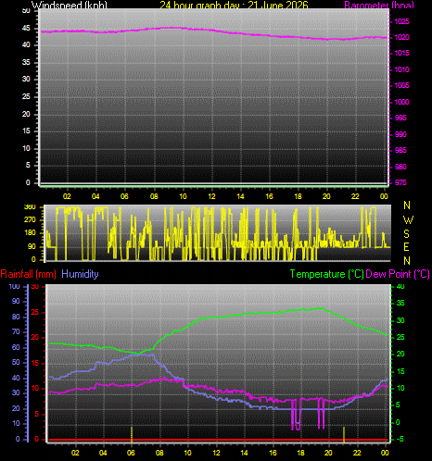
Task: Click the barometer axis value "1010"
Action: tap(401, 69)
